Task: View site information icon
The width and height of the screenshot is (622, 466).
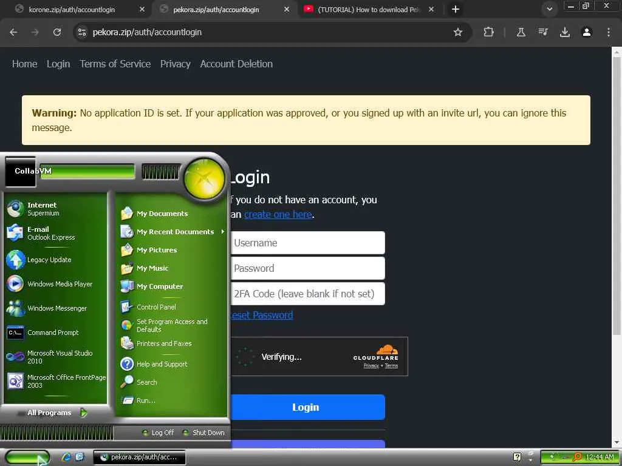Action: 82,32
